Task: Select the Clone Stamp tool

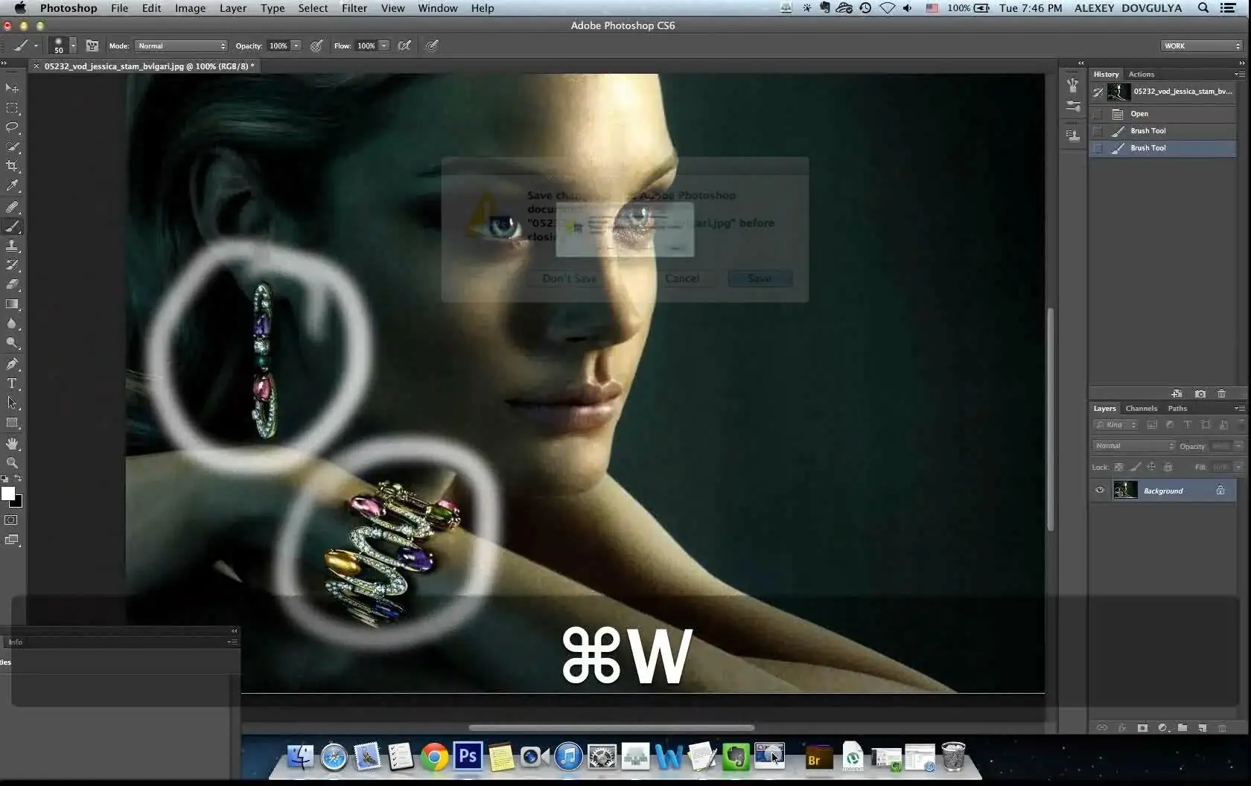Action: pyautogui.click(x=12, y=246)
